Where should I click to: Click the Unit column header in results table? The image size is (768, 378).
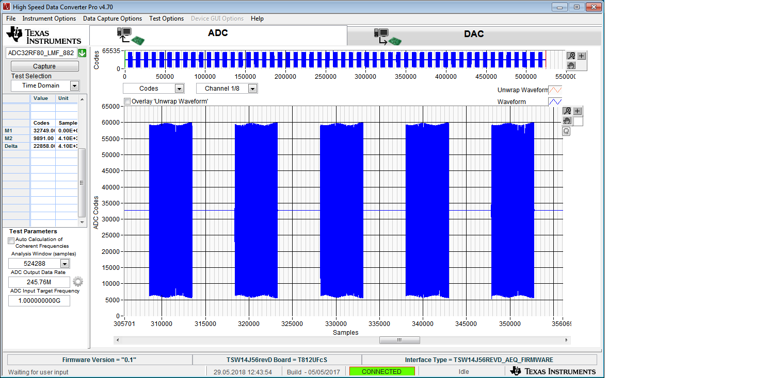click(63, 98)
